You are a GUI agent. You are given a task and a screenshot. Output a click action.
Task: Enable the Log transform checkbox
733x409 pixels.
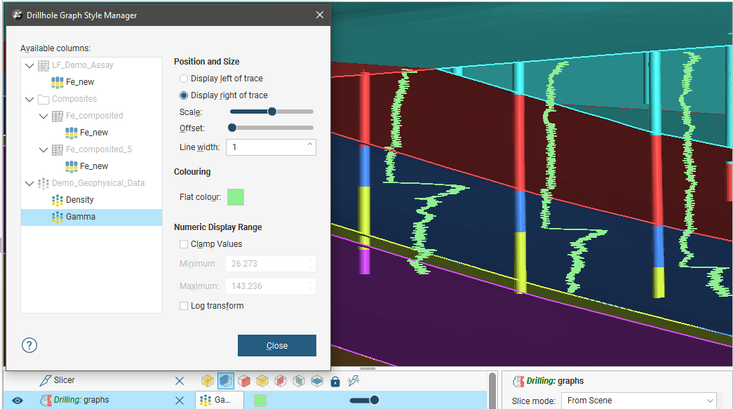pos(184,306)
